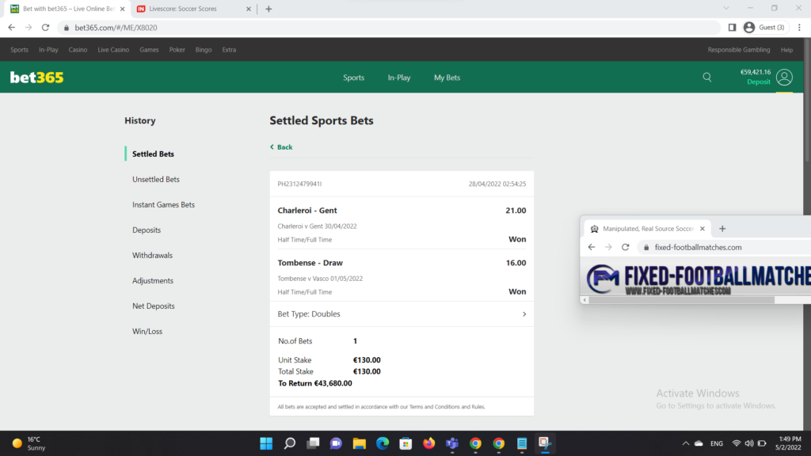This screenshot has height=456, width=811.
Task: Open Sports in top dark menu
Action: (x=19, y=50)
